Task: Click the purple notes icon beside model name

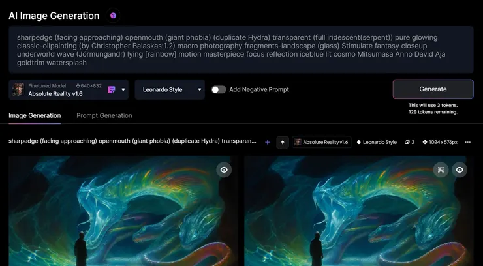Action: coord(112,90)
